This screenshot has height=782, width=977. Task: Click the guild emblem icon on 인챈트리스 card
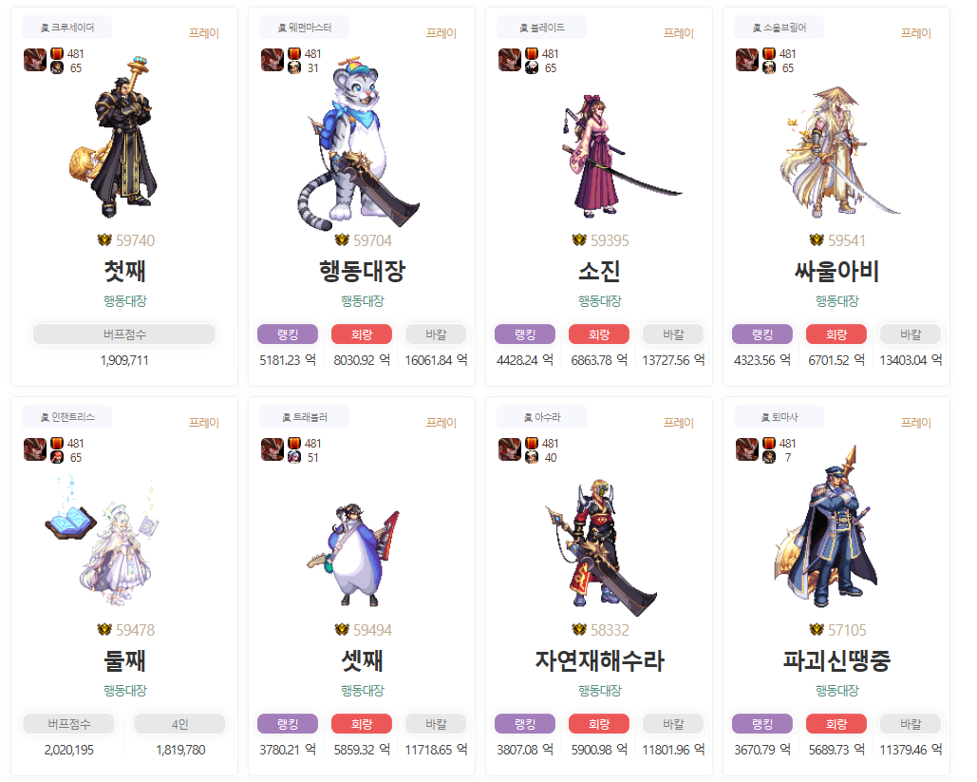click(35, 449)
